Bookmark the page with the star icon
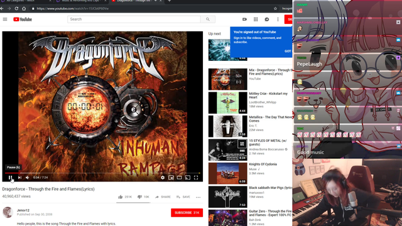This screenshot has width=402, height=226. pos(275,8)
